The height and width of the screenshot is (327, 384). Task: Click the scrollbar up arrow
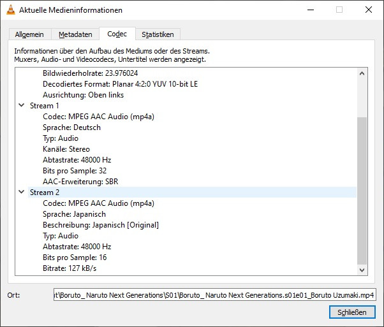click(363, 74)
